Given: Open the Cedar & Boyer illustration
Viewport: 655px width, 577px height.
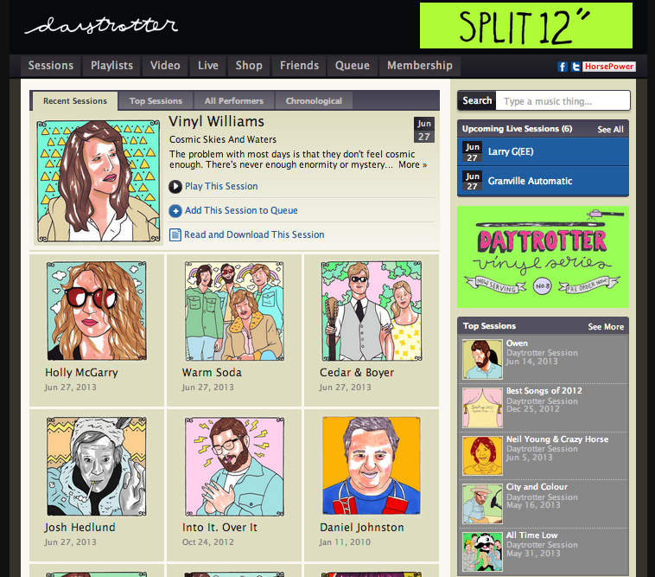Looking at the screenshot, I should click(x=372, y=311).
